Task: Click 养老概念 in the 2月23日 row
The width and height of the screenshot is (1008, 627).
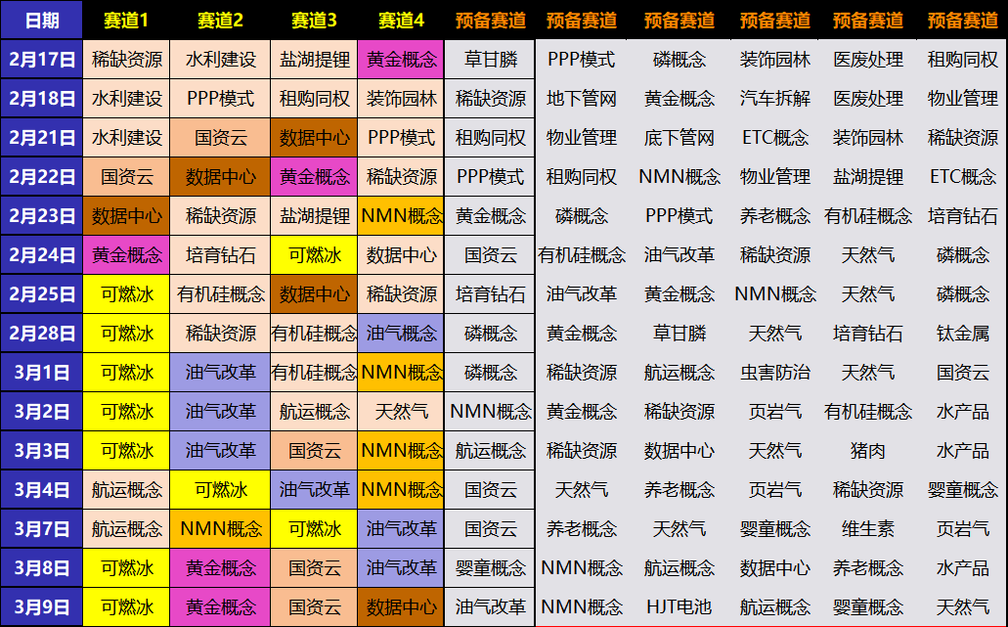Action: click(x=774, y=216)
